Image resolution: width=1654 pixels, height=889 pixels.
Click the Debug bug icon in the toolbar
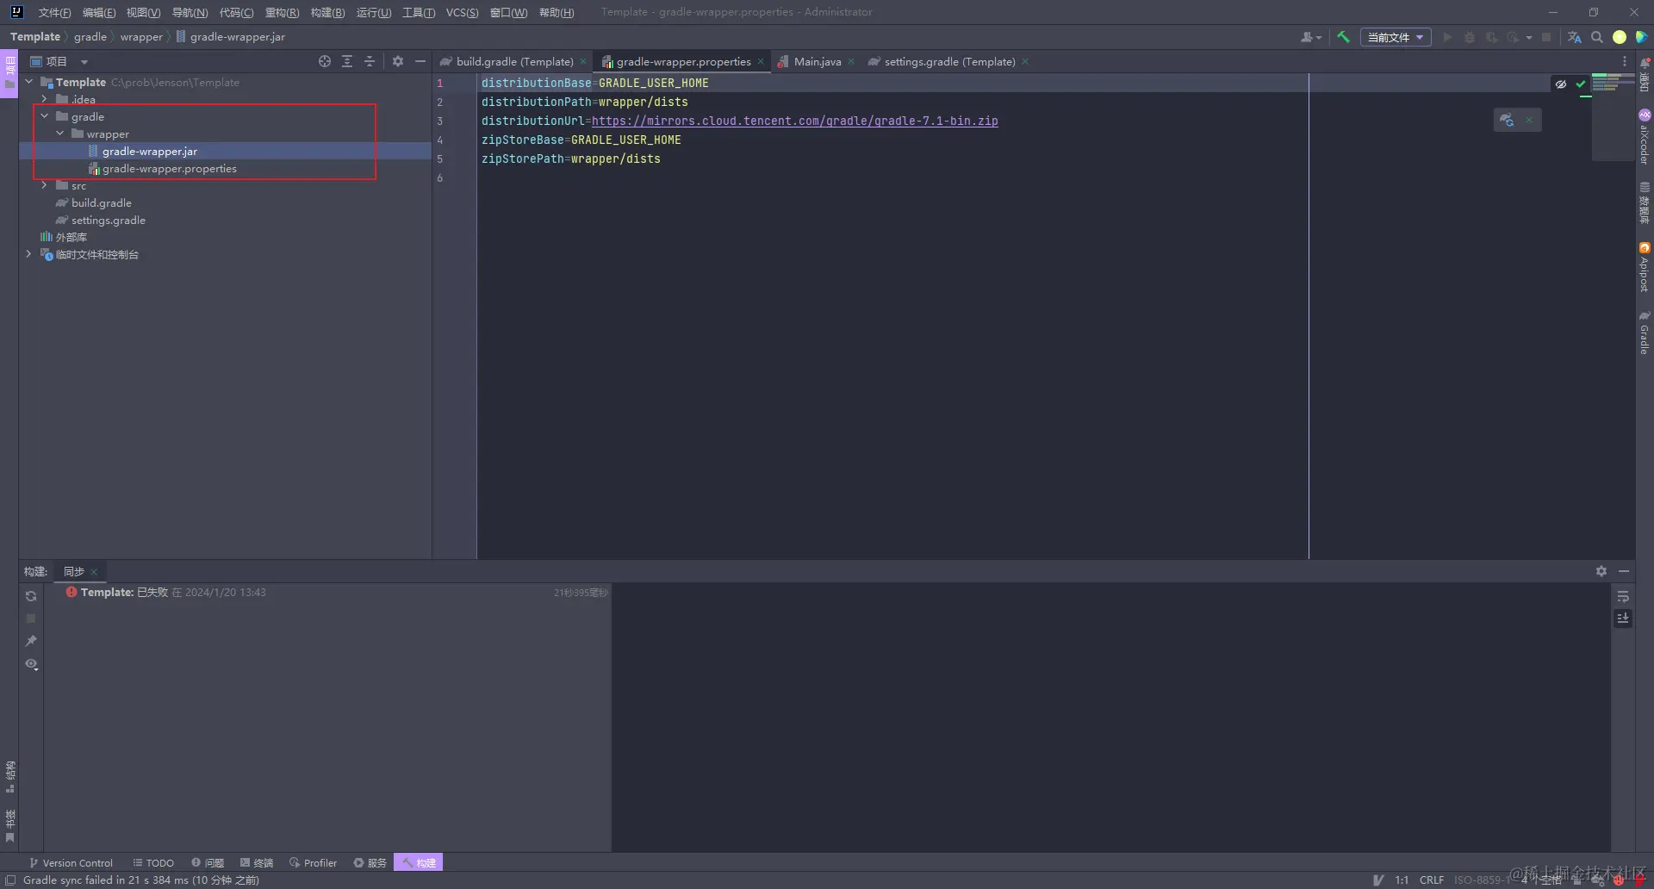coord(1470,37)
